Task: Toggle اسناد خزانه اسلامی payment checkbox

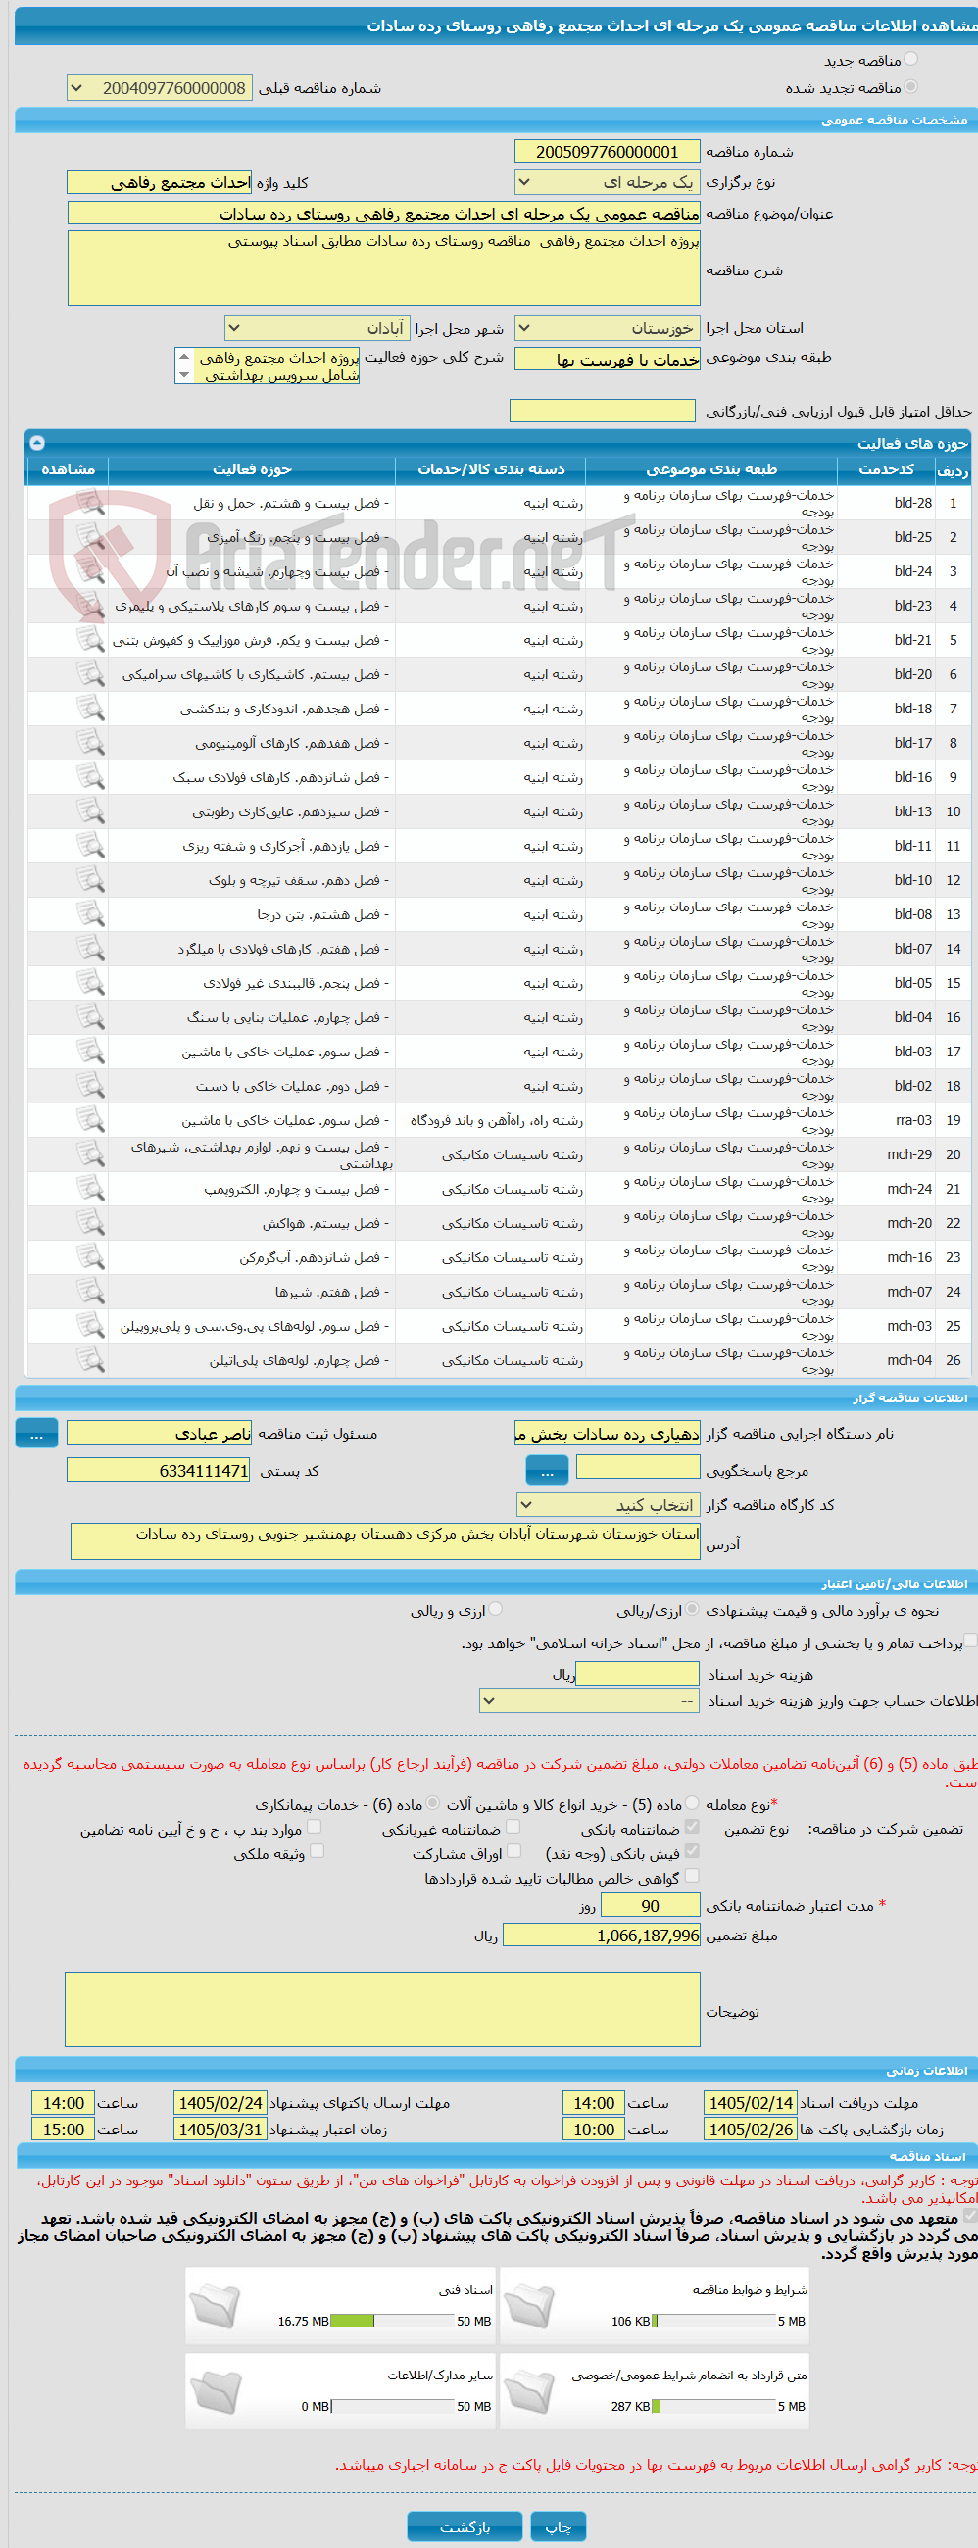Action: (970, 1640)
